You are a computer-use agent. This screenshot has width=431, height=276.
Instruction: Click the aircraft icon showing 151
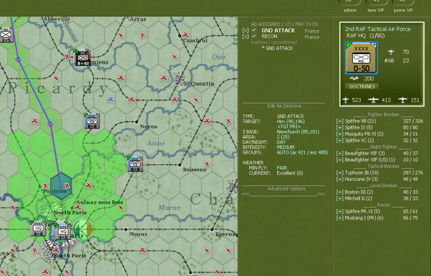tap(403, 100)
